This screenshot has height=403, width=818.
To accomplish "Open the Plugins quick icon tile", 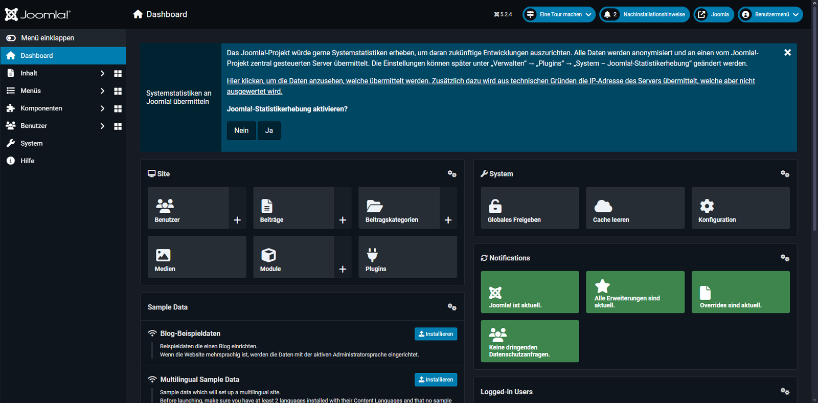I will point(407,257).
